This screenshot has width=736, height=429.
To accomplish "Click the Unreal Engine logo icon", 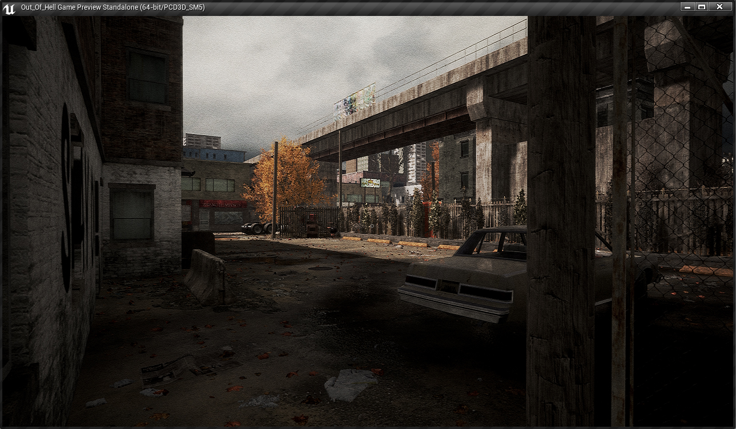I will click(9, 7).
